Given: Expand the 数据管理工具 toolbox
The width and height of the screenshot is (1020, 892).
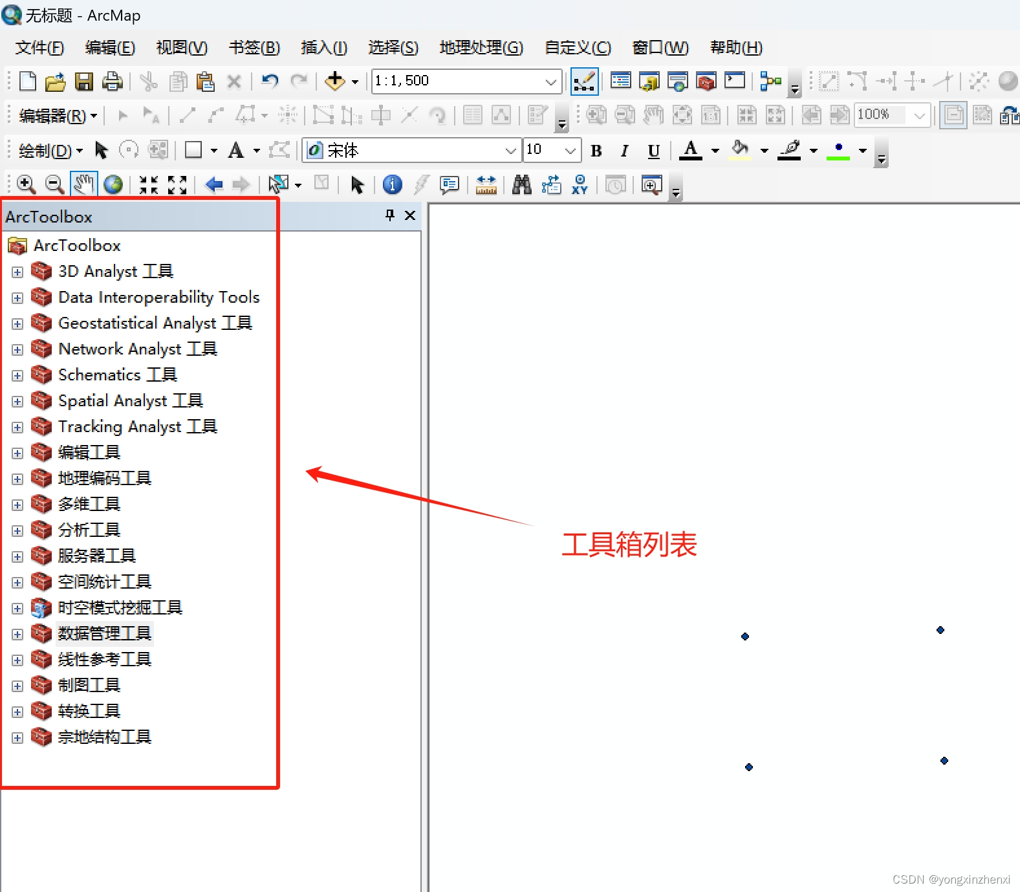Looking at the screenshot, I should (x=17, y=635).
